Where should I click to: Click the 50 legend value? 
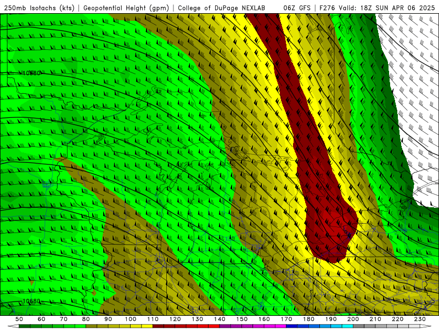click(19, 319)
